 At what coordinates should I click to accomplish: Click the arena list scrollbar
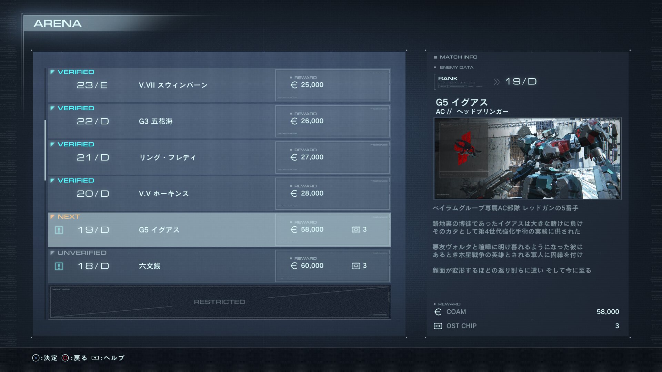pos(46,150)
